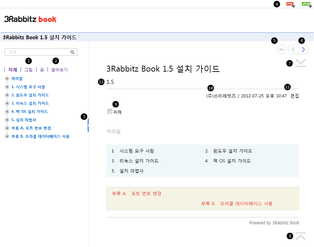Expand the 2. 윈도우 설치 가이드 node
Screen dimensions: 314x247
7,95
